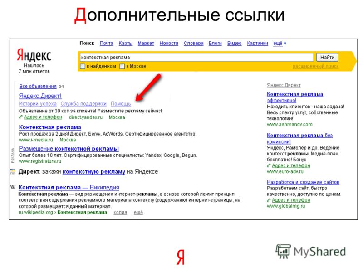363x272 pixels.
Task: Focus the search query input field
Action: pyautogui.click(x=196, y=58)
